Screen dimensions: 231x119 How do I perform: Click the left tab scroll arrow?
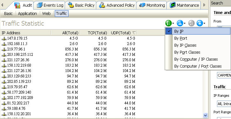(x=2, y=5)
